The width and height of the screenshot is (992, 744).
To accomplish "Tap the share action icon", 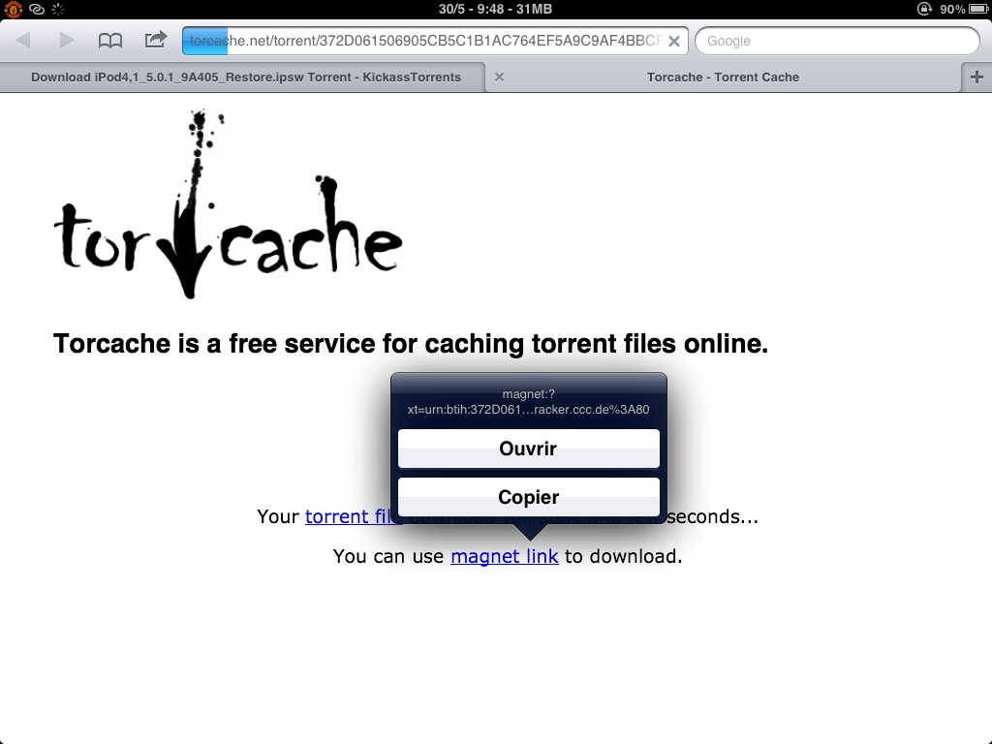I will (156, 40).
